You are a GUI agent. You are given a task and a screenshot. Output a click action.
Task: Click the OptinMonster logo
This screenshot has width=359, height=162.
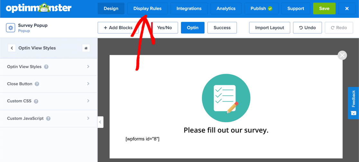39,8
